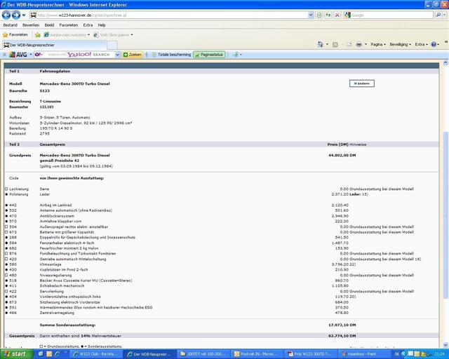Click the scrollbar down arrow
Viewport: 449px width, 359px height.
(445, 345)
